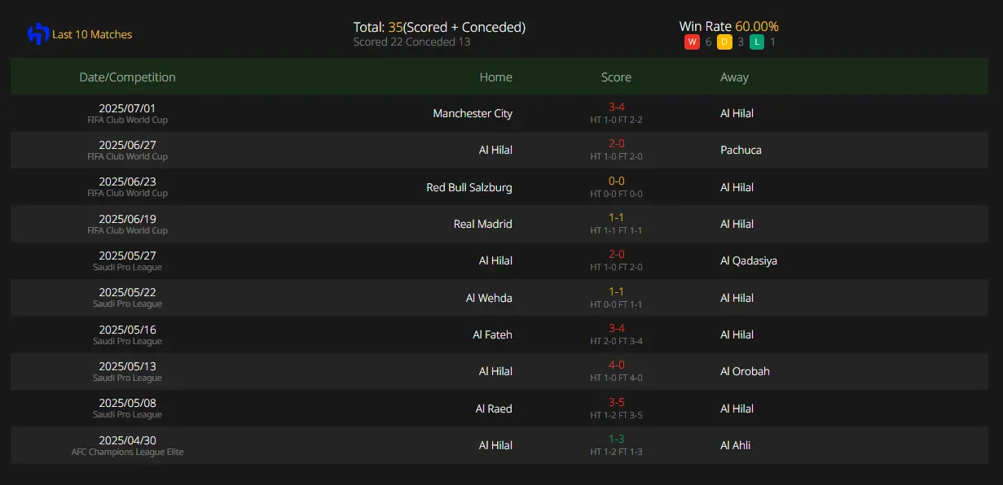The width and height of the screenshot is (1003, 485).
Task: Select the Score column header
Action: 616,77
